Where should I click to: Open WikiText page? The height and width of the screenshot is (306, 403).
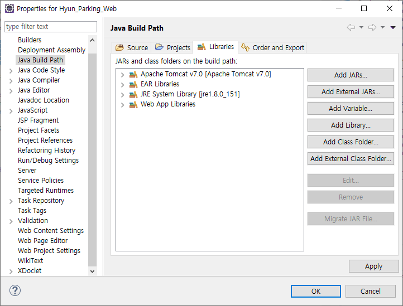(x=30, y=260)
